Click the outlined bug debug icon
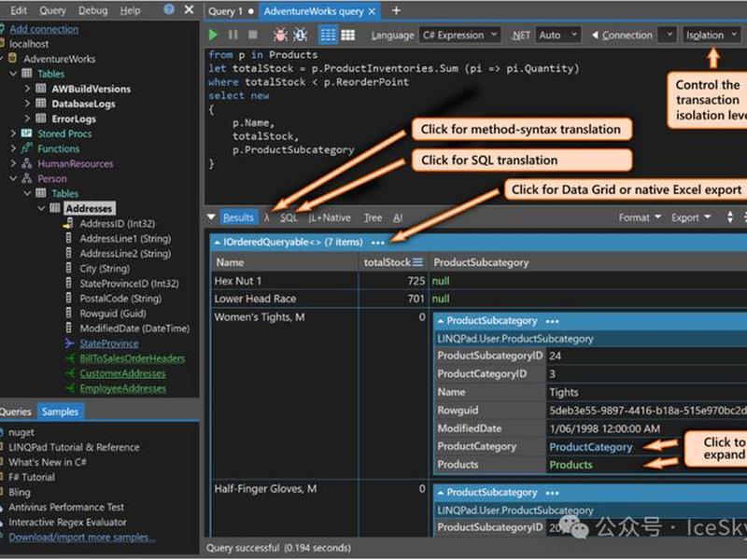 [300, 35]
